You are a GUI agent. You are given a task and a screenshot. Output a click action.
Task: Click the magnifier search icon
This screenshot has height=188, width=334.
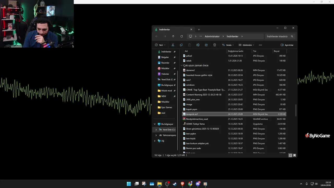coord(292,36)
